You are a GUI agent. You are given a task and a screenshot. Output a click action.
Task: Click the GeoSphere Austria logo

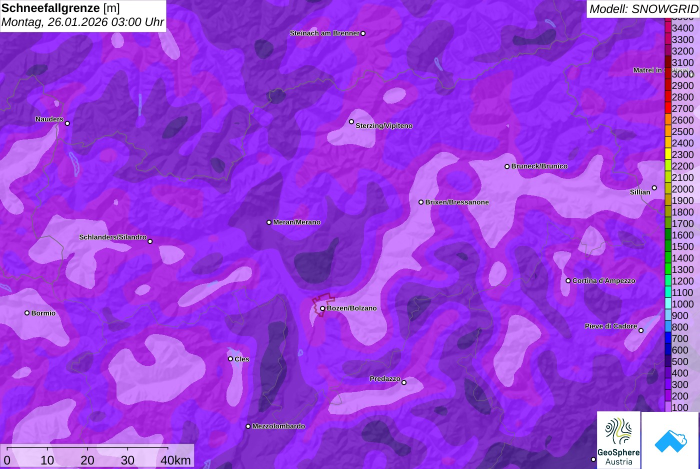point(618,440)
